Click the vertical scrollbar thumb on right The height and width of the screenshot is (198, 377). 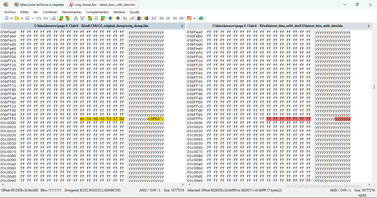pos(374,87)
